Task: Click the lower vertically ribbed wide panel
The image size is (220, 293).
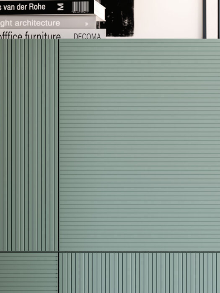Action: point(140,273)
